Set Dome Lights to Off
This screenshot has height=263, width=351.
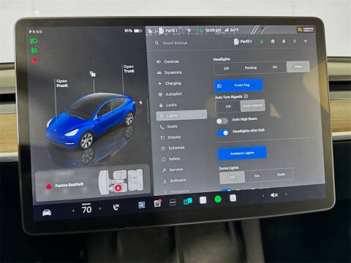pyautogui.click(x=233, y=177)
